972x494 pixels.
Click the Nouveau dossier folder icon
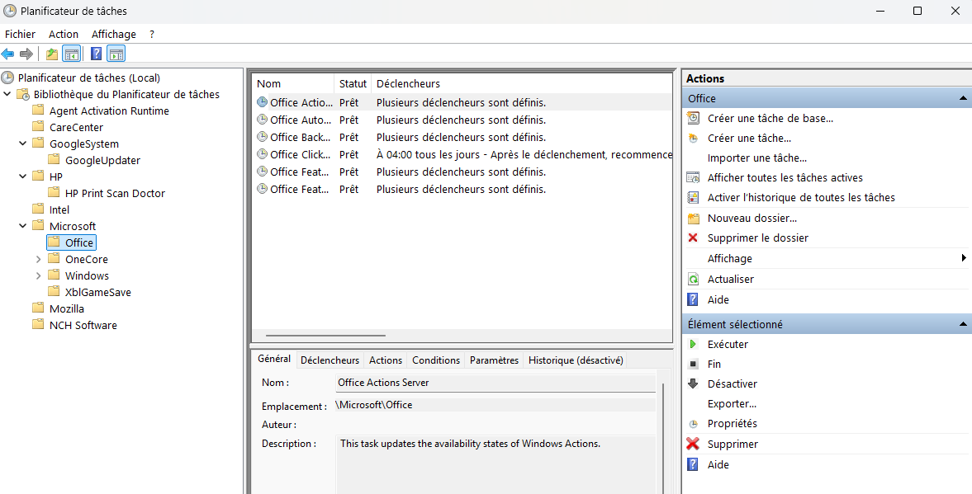coord(693,218)
